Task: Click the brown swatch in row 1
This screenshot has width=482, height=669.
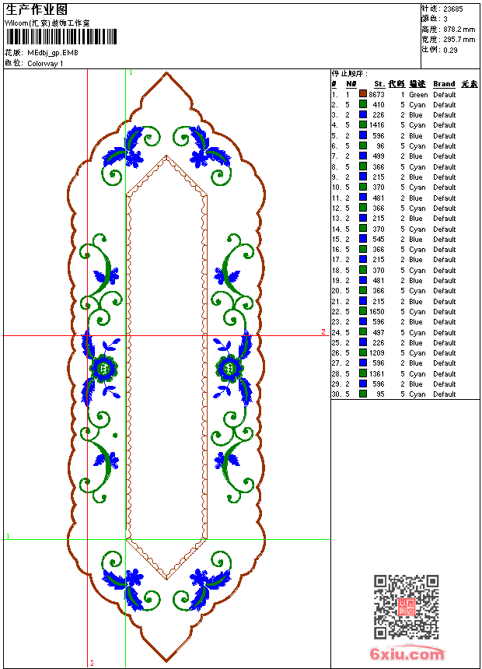Action: pos(363,94)
